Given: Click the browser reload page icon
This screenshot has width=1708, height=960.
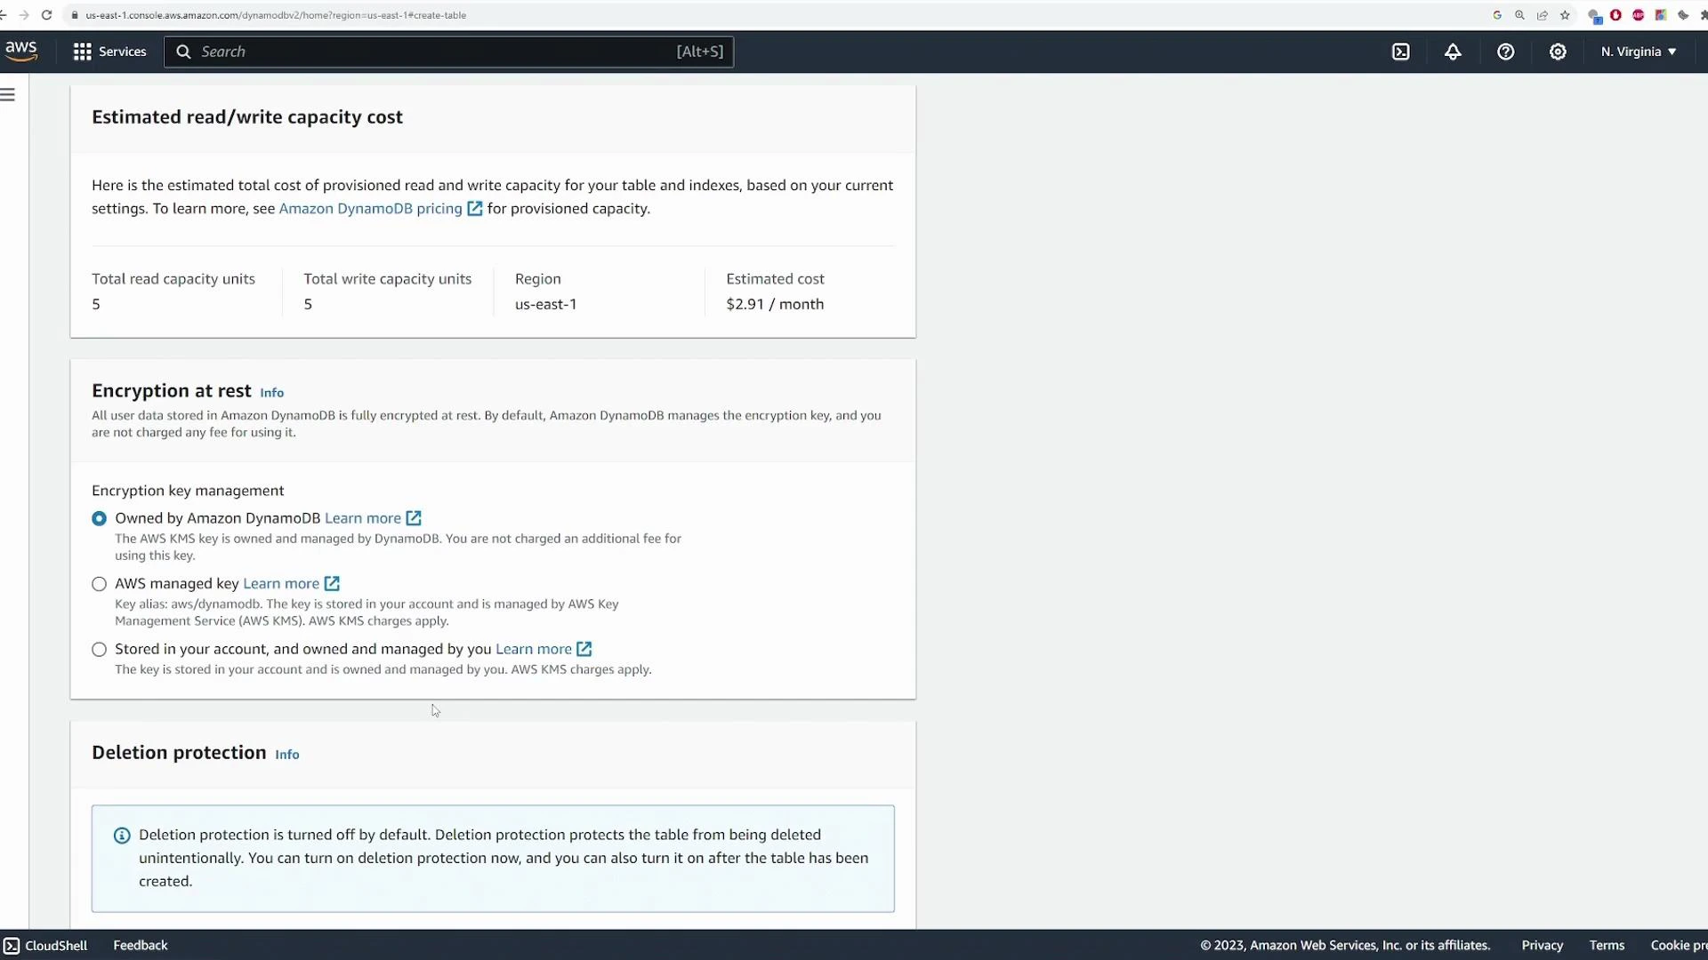Looking at the screenshot, I should [x=47, y=15].
